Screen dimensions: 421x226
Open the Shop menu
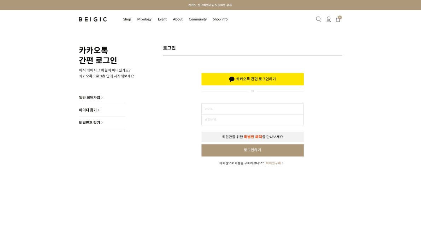click(x=127, y=19)
